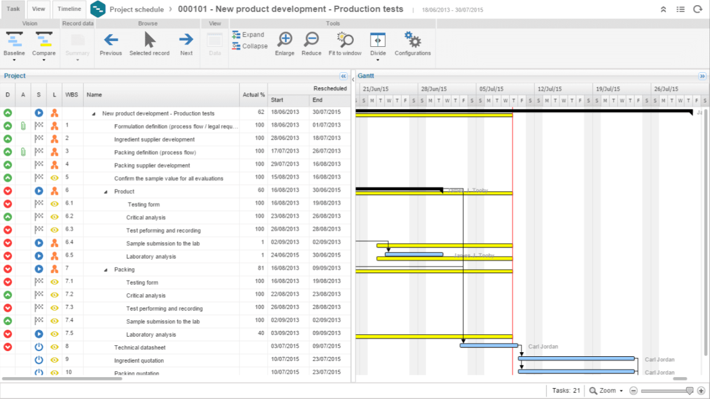The height and width of the screenshot is (399, 710).
Task: Open the Divide dropdown arrow
Action: click(x=378, y=60)
